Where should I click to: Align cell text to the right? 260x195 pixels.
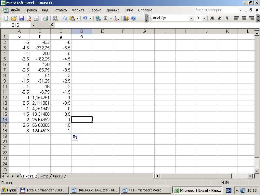click(x=251, y=18)
